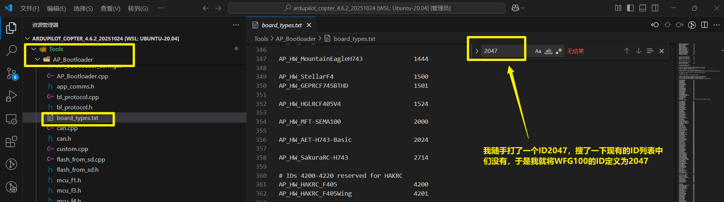The width and height of the screenshot is (724, 202).
Task: Open the Search view in activity bar
Action: coord(11,50)
